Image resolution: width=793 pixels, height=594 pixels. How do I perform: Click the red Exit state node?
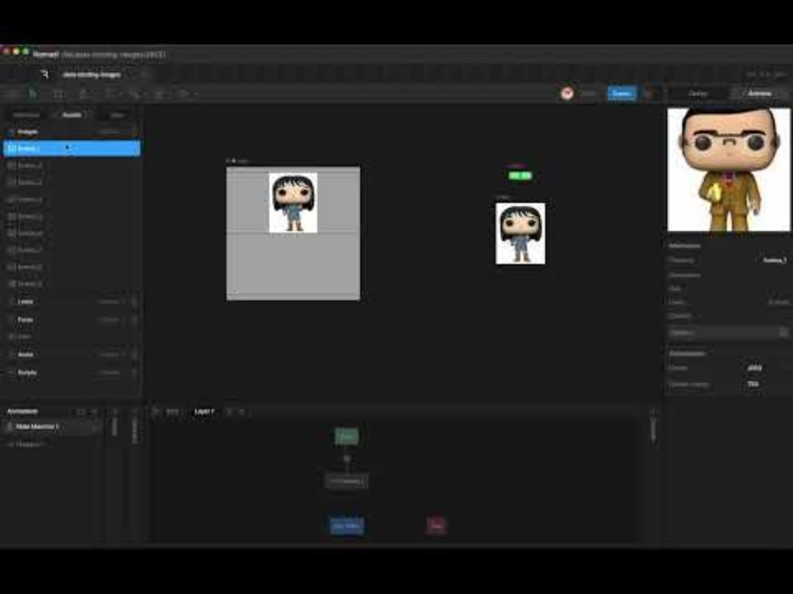pos(436,526)
